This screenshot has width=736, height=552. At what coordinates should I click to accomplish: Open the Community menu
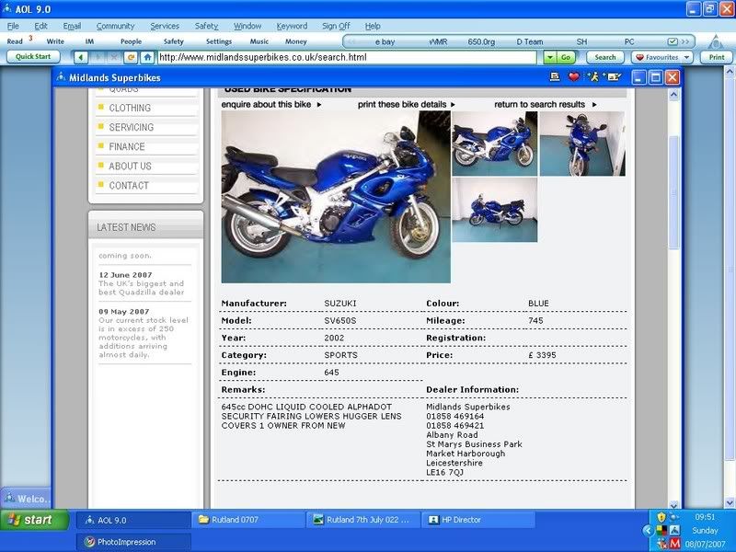116,26
